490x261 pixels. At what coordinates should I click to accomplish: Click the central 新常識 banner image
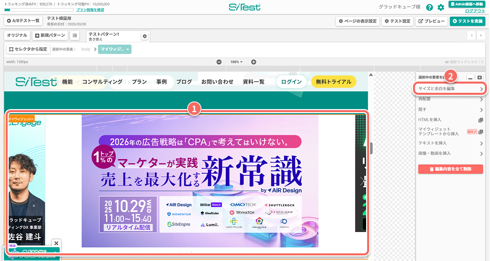[200, 181]
